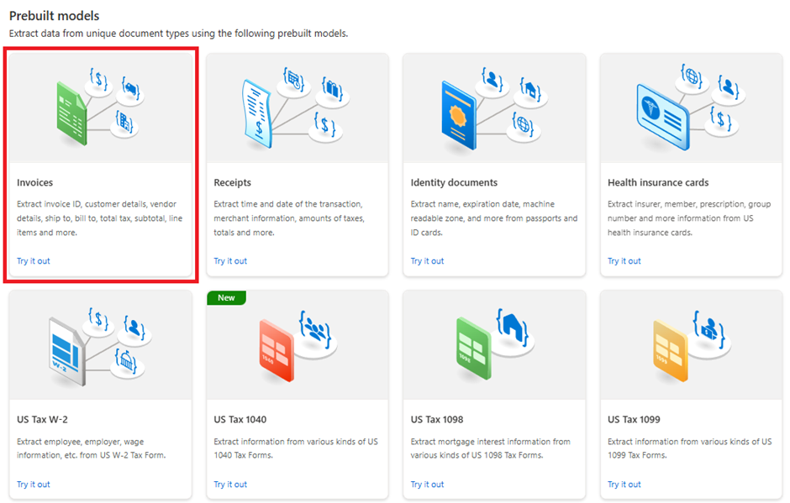Try out the US Tax W-2 model

(x=34, y=485)
